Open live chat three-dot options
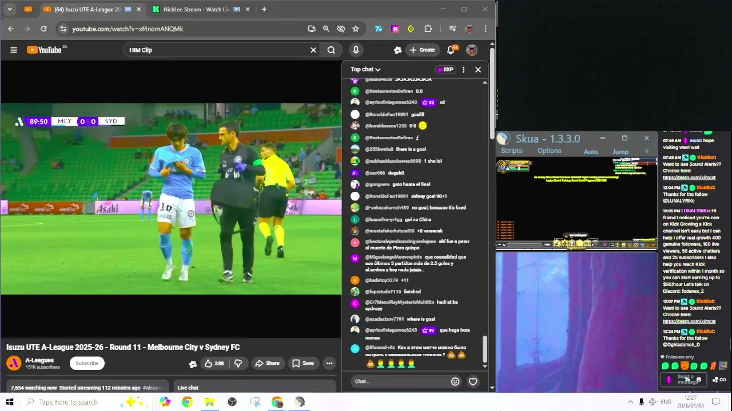 463,70
